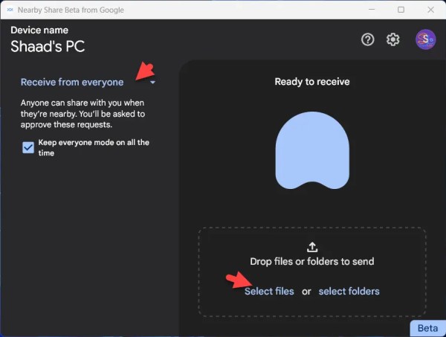Click the Nearby Share title bar app icon
The width and height of the screenshot is (446, 337).
(10, 10)
